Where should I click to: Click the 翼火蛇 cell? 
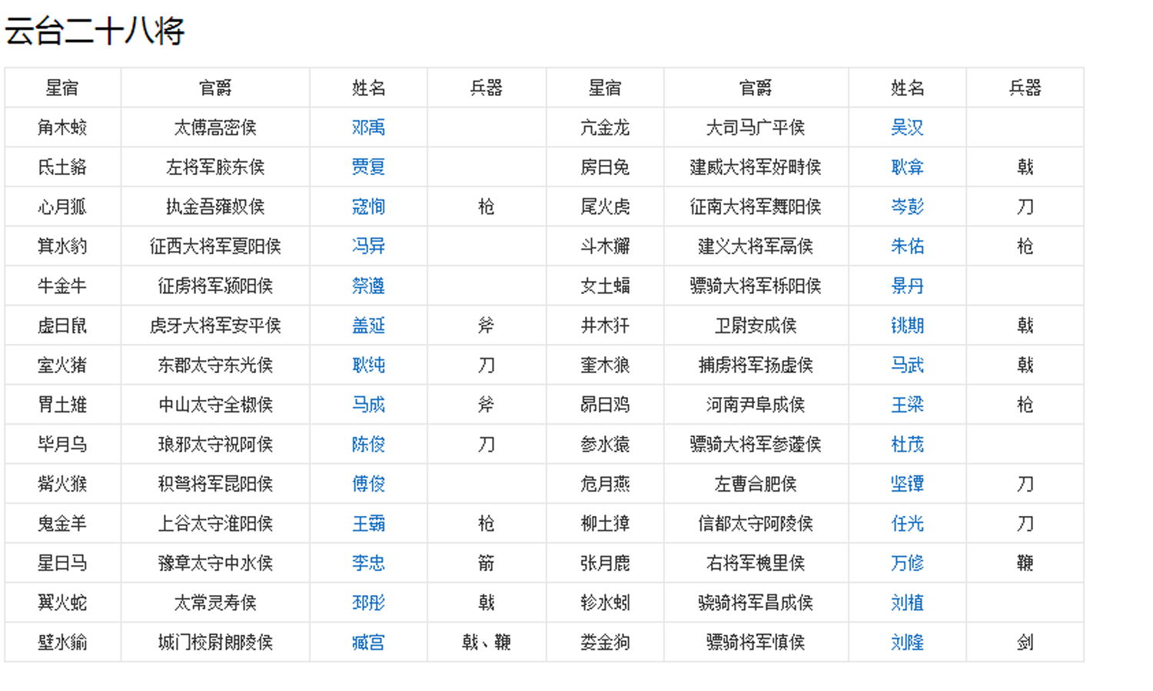coord(62,603)
